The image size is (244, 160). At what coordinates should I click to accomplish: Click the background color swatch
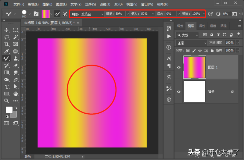pyautogui.click(x=14, y=115)
